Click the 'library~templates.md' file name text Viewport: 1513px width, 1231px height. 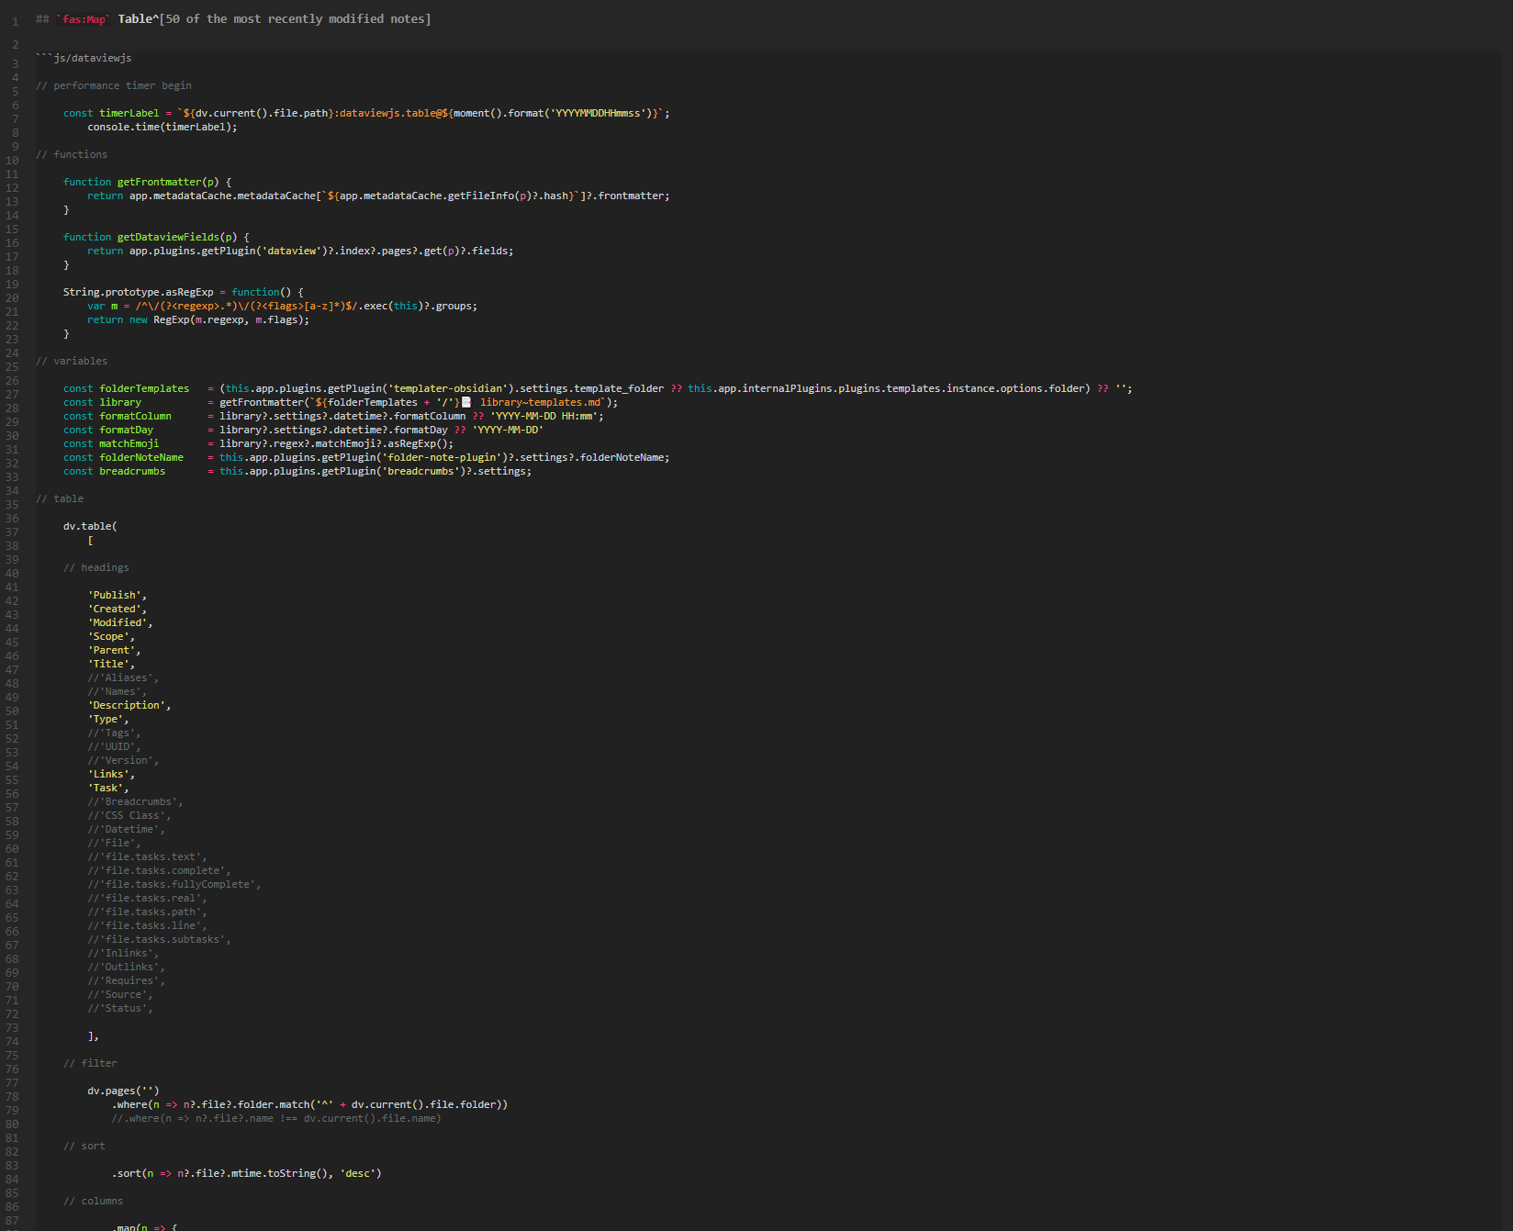tap(540, 402)
